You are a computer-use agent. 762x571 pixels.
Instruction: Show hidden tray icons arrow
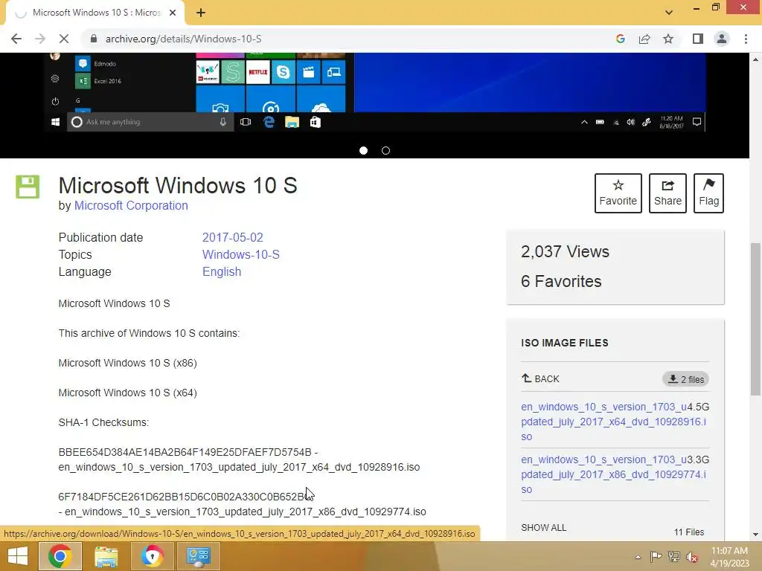click(x=638, y=557)
